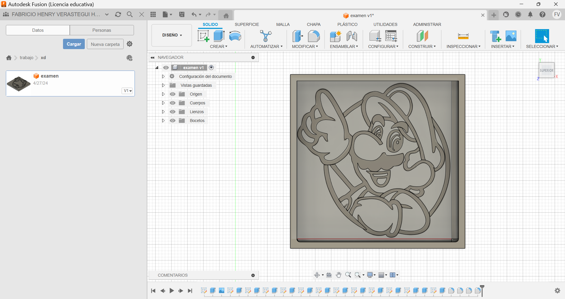
Task: Switch to the ADMINISTRAR tab
Action: click(x=427, y=24)
